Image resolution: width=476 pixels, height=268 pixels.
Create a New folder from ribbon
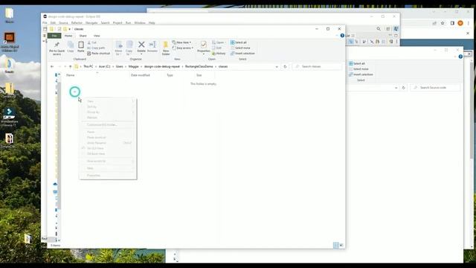[x=166, y=48]
